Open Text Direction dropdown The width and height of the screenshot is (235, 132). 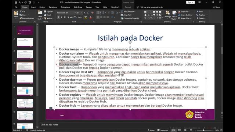[x=128, y=11]
